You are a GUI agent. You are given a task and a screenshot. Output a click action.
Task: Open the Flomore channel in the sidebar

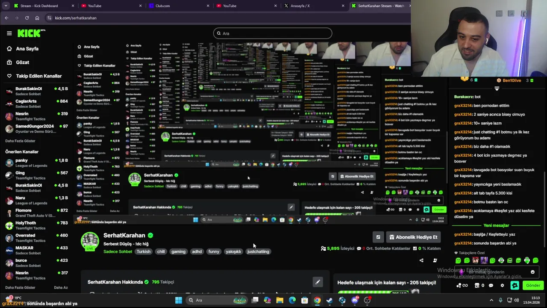pyautogui.click(x=36, y=213)
